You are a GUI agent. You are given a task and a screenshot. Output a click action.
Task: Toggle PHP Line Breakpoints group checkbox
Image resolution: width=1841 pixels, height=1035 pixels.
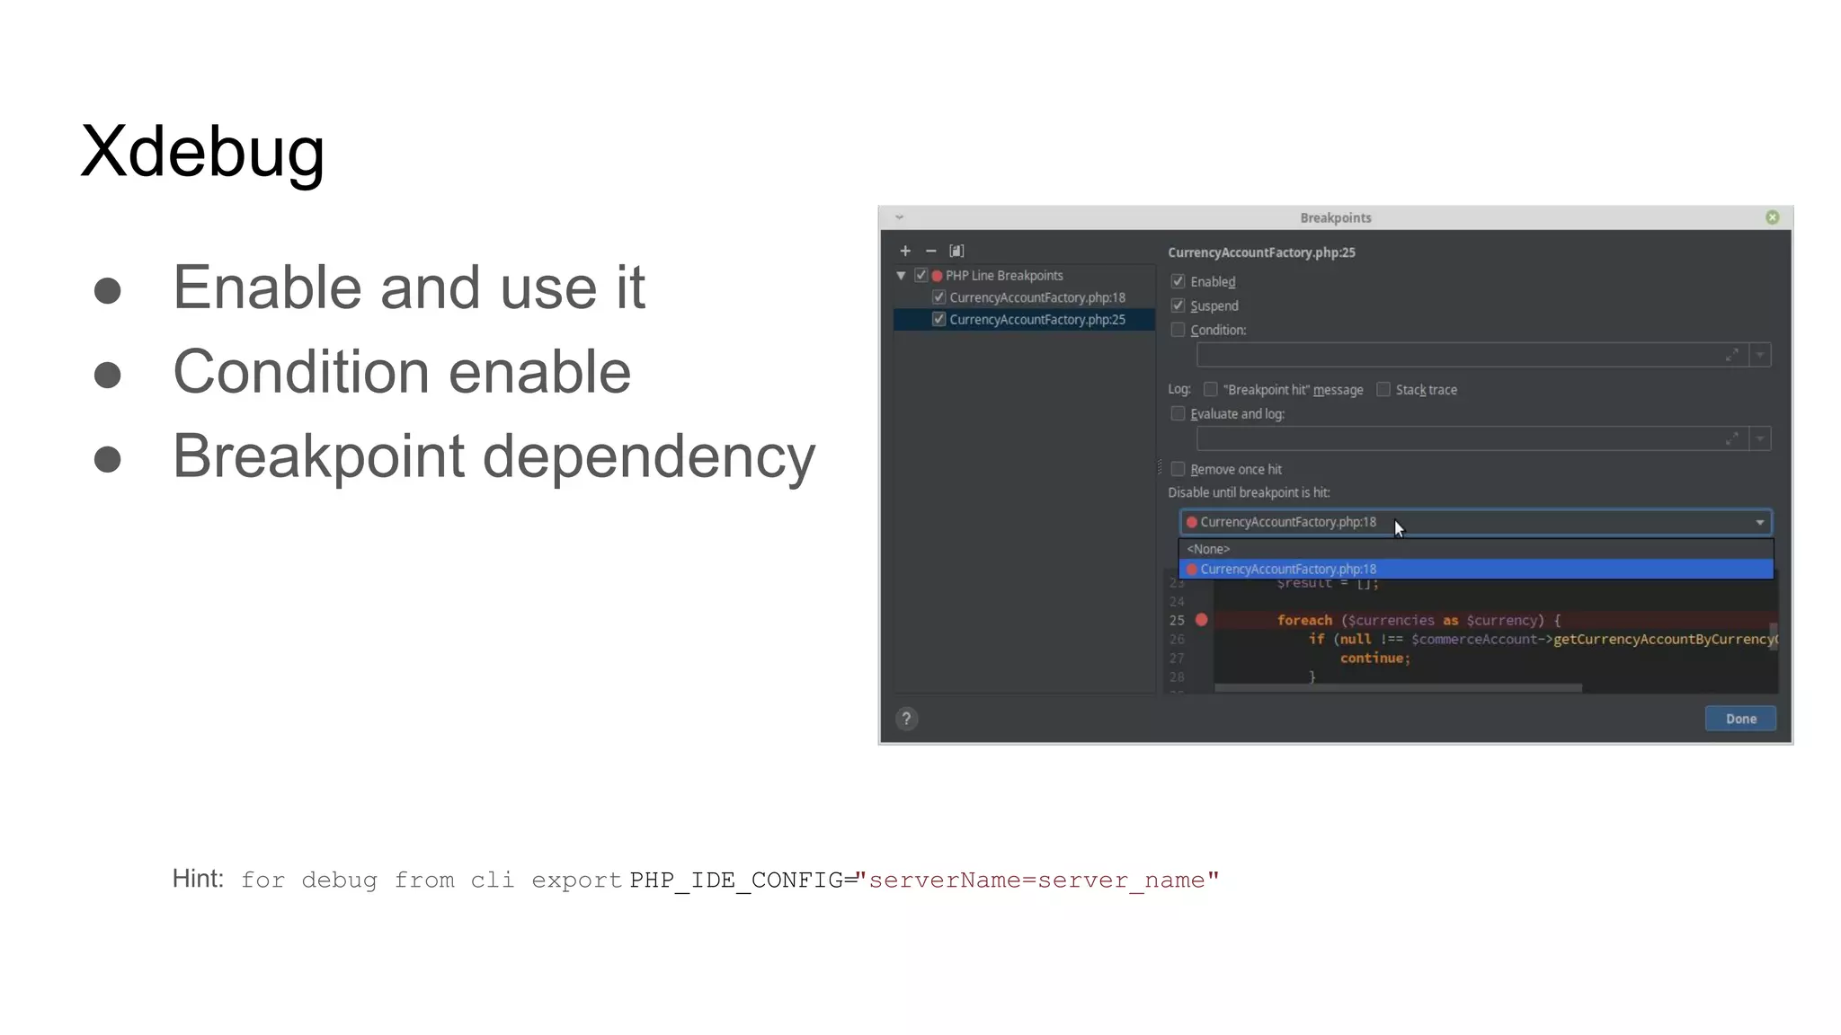pos(920,275)
